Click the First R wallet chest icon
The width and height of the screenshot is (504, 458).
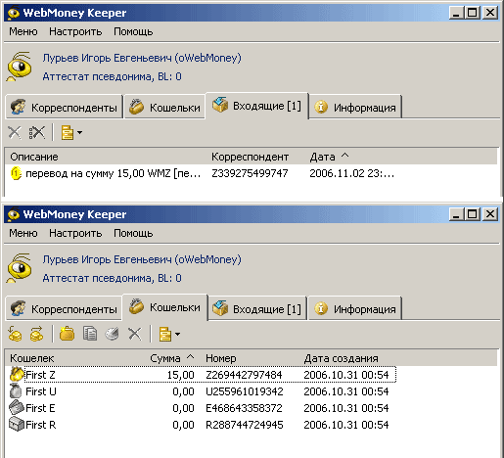tap(17, 425)
